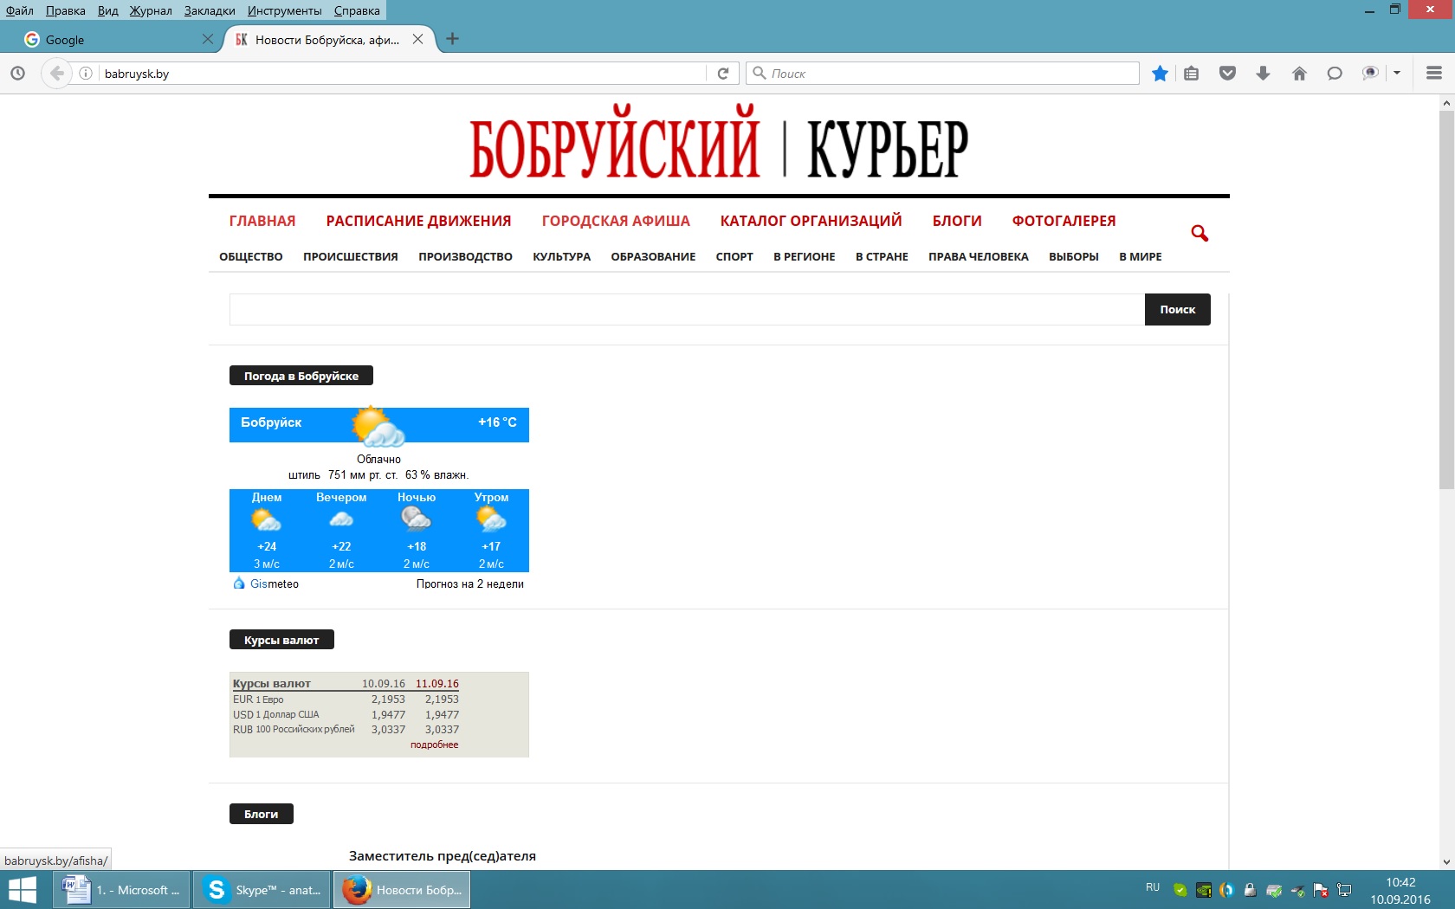Viewport: 1455px width, 909px height.
Task: Open Skype from the taskbar
Action: [262, 890]
